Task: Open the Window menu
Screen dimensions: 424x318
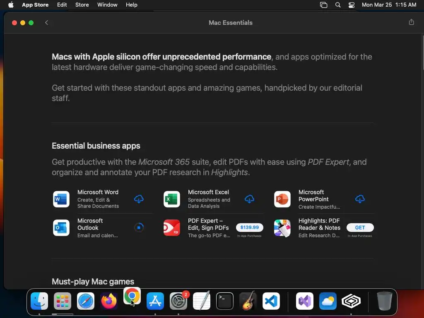Action: tap(107, 5)
